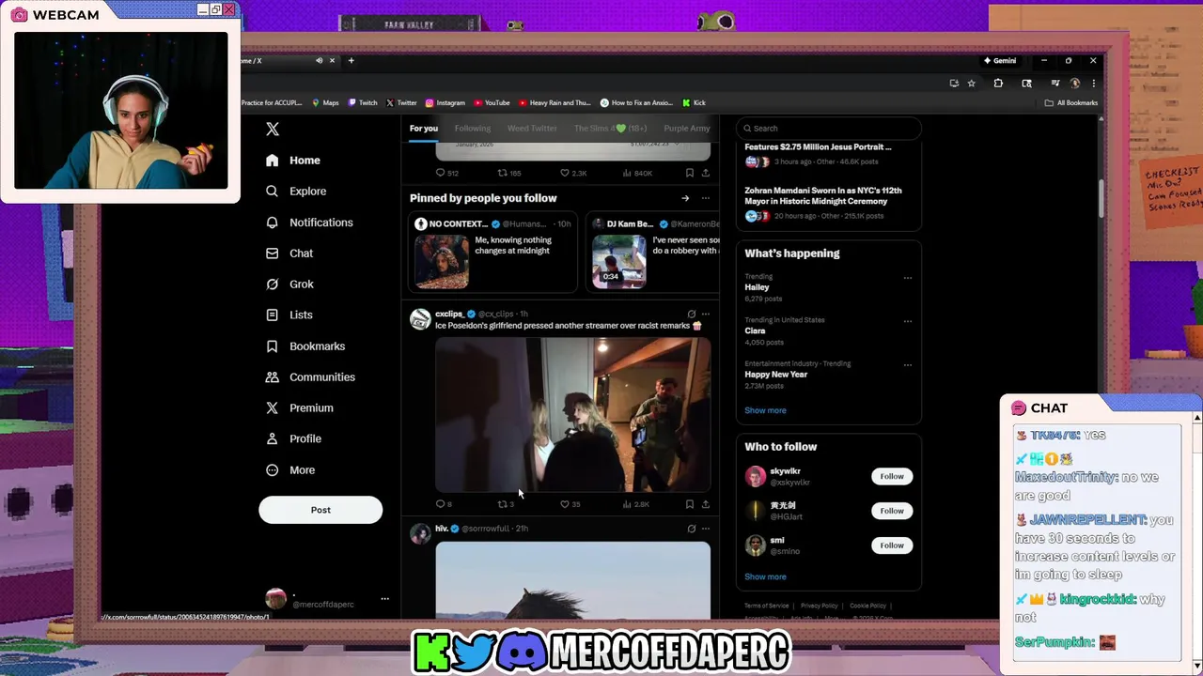Open account menu next to @mercoffdaperc
This screenshot has height=676, width=1203.
(x=384, y=599)
